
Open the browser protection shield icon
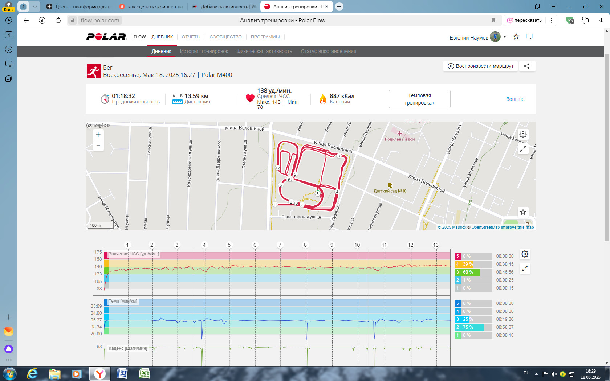(569, 20)
